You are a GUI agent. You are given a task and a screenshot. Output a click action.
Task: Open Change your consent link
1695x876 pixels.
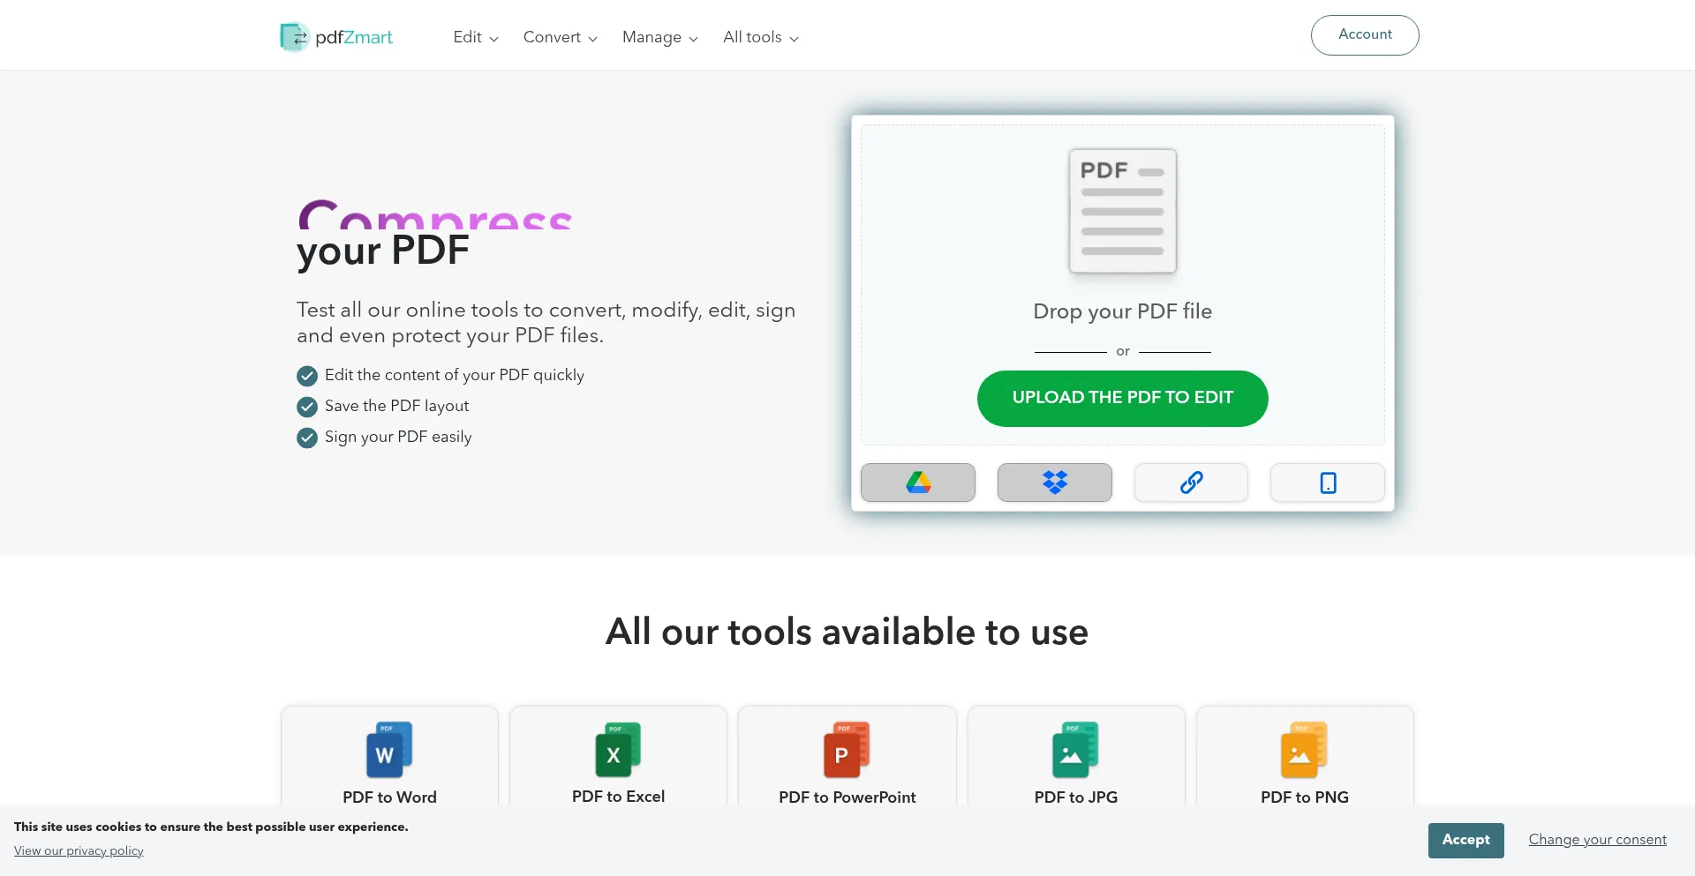pos(1597,840)
